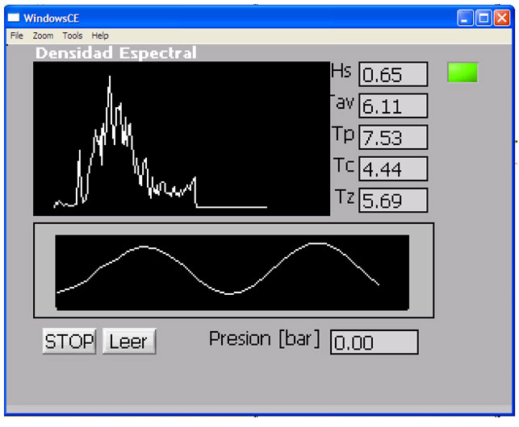Maximize the WindowsCE window
Screen dimensions: 519x427
click(x=484, y=18)
